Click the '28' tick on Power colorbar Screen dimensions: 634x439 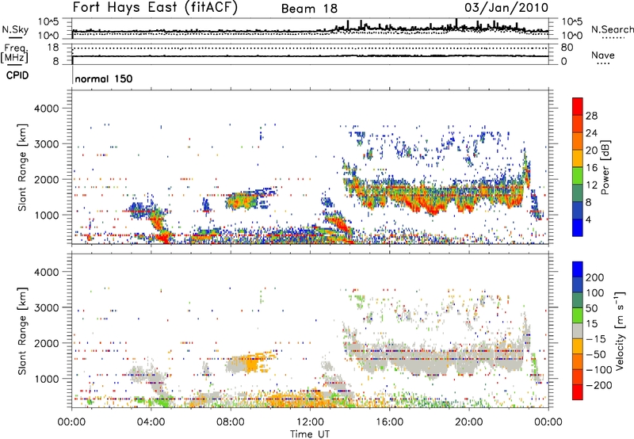(591, 116)
